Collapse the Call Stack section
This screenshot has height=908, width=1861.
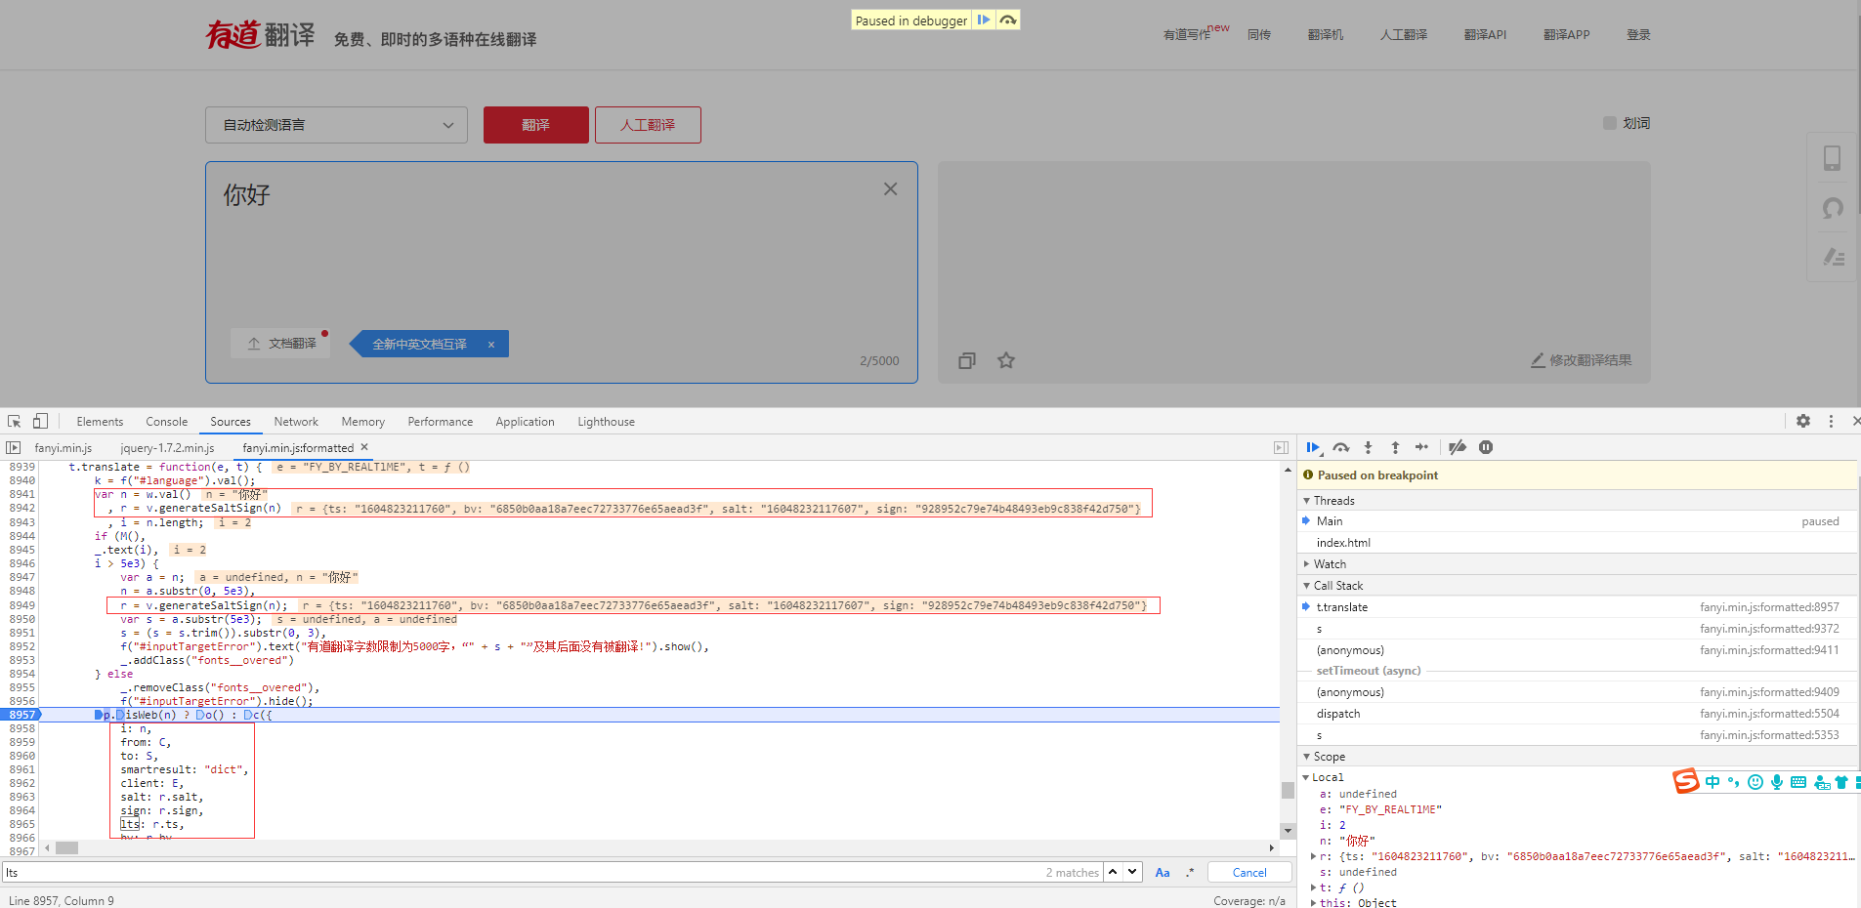(1306, 585)
